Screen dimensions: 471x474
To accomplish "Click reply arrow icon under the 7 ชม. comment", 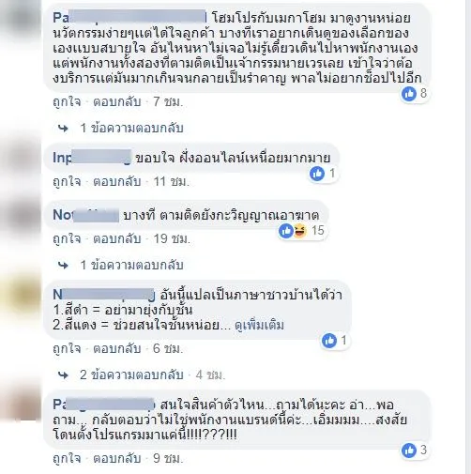I will [63, 129].
